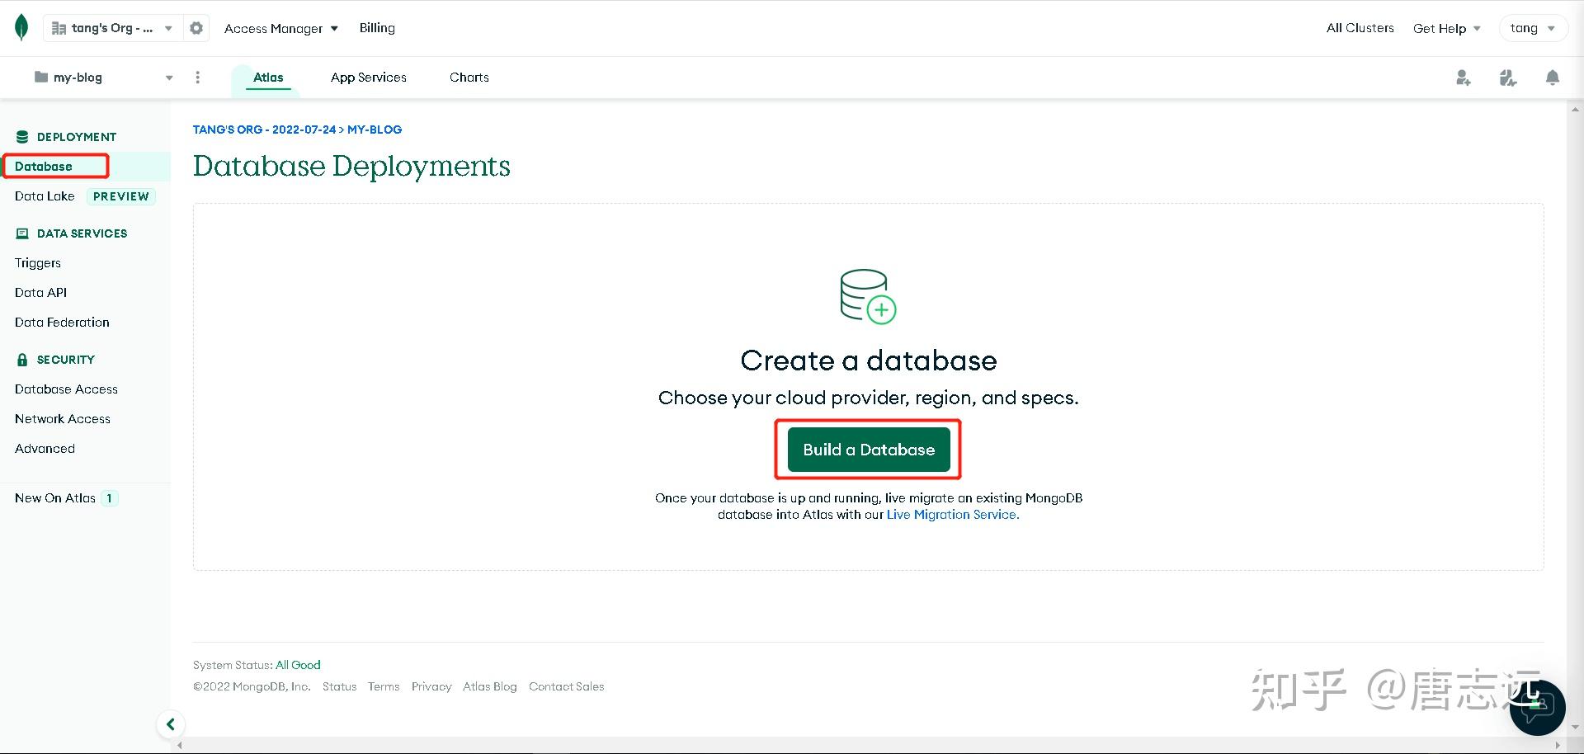Viewport: 1584px width, 754px height.
Task: Click the MongoDB leaf logo
Action: click(21, 27)
